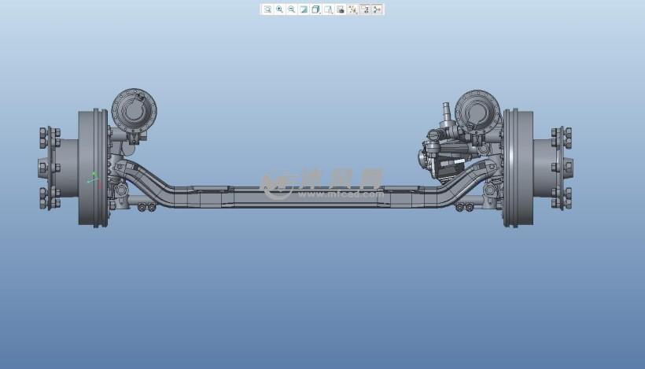The width and height of the screenshot is (645, 369).
Task: Click the Refit view icon
Action: pyautogui.click(x=267, y=9)
